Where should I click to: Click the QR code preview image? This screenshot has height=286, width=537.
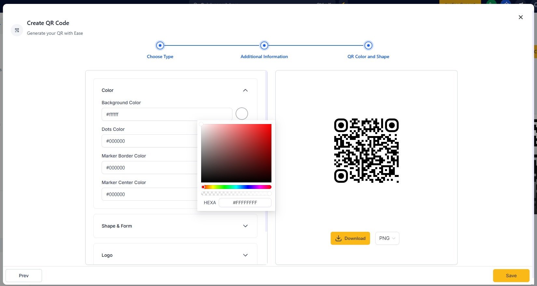pyautogui.click(x=366, y=151)
